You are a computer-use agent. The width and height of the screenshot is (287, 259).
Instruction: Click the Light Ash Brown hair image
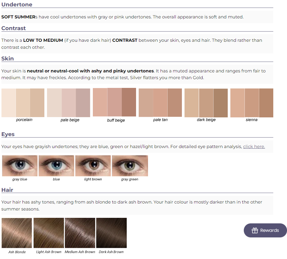49,233
